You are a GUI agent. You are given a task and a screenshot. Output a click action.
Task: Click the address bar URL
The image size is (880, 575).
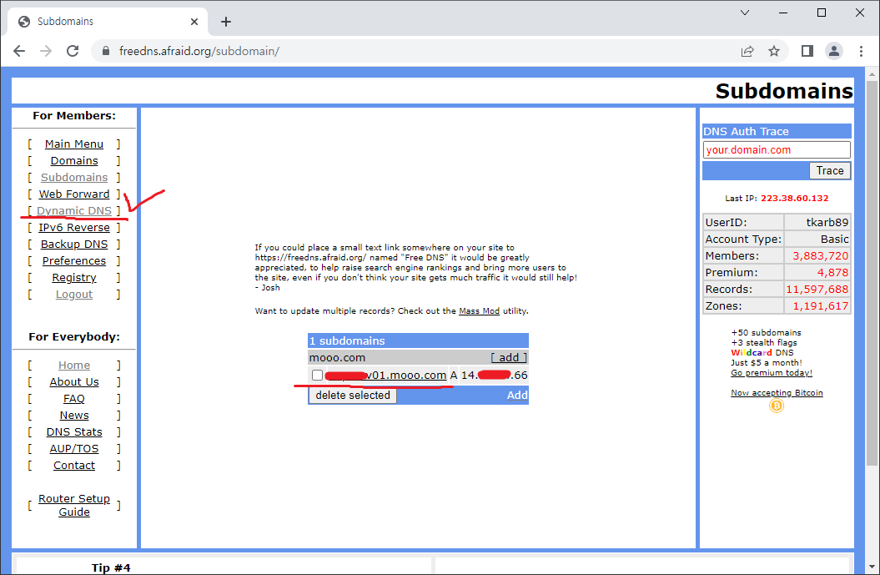pyautogui.click(x=199, y=51)
